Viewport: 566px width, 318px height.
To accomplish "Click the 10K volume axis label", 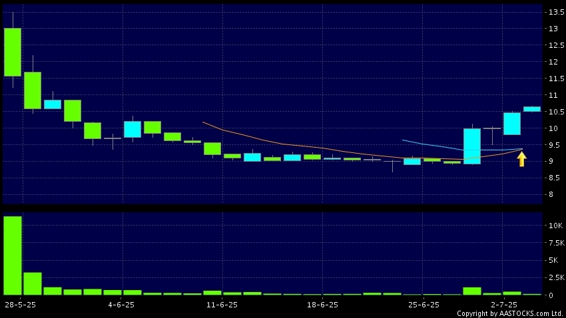I will 555,226.
